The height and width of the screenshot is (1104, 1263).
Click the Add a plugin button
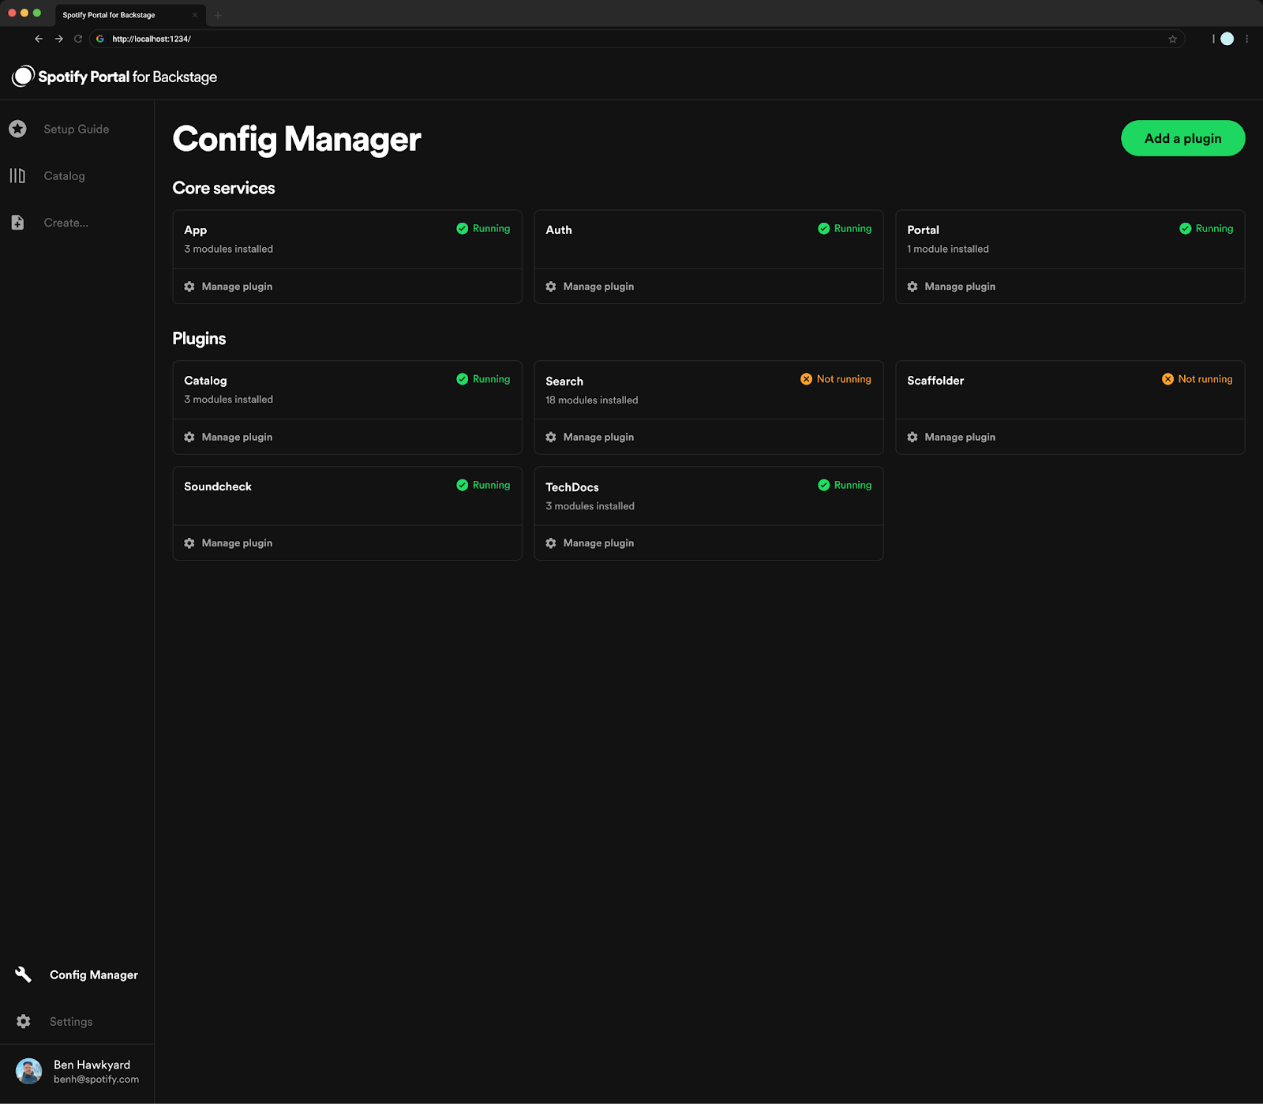(x=1183, y=138)
